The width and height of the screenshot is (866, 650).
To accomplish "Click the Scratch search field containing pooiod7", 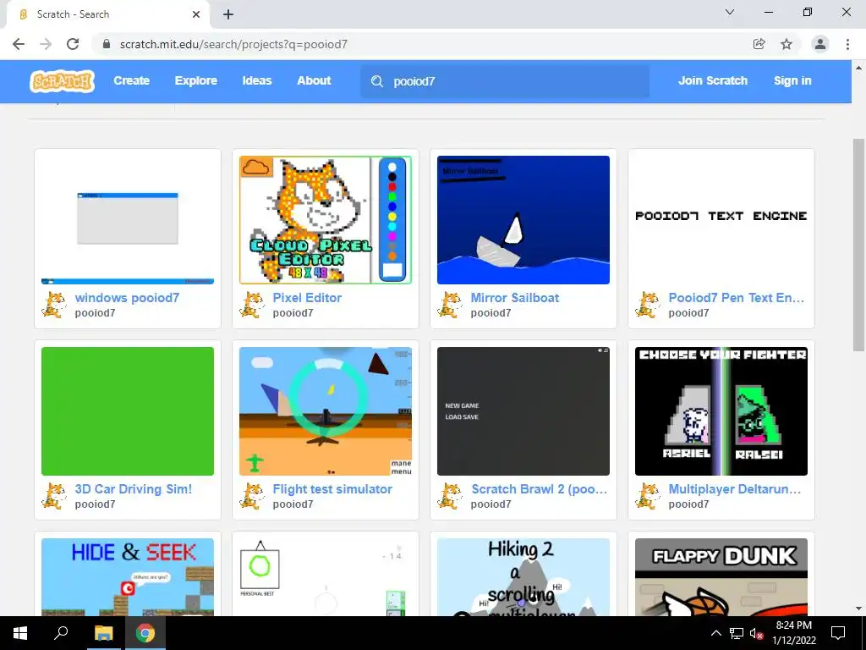I will 505,81.
